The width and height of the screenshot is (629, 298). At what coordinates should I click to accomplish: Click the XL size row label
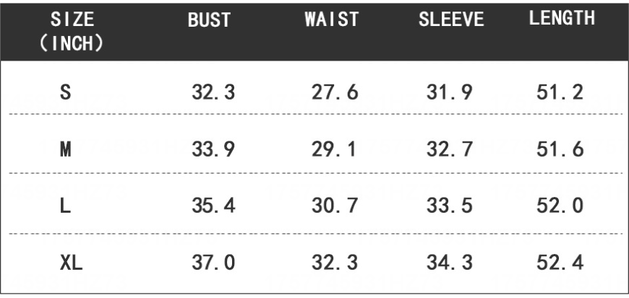pos(71,263)
